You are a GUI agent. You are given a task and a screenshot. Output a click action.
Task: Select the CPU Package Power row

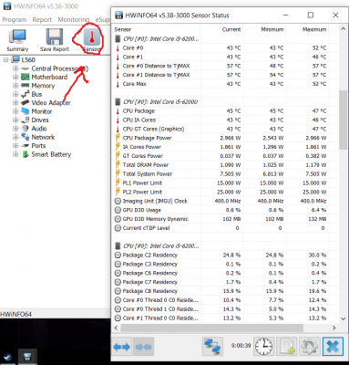point(221,138)
